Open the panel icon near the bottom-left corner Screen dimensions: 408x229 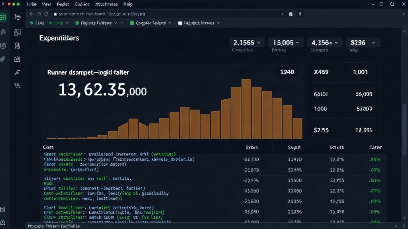click(3, 210)
